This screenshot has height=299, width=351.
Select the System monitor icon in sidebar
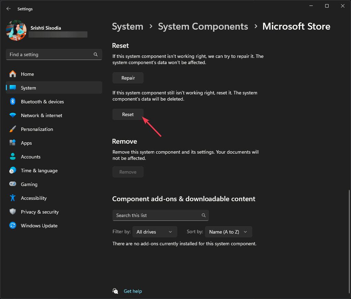tap(13, 87)
